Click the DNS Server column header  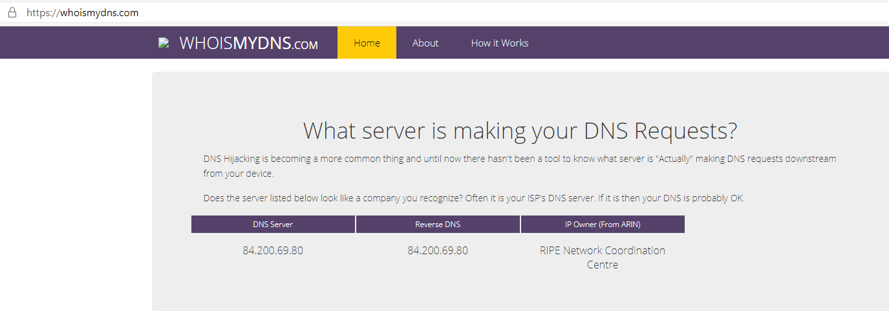(273, 224)
